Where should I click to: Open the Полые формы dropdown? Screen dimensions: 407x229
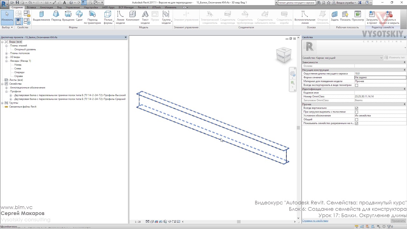coord(108,17)
